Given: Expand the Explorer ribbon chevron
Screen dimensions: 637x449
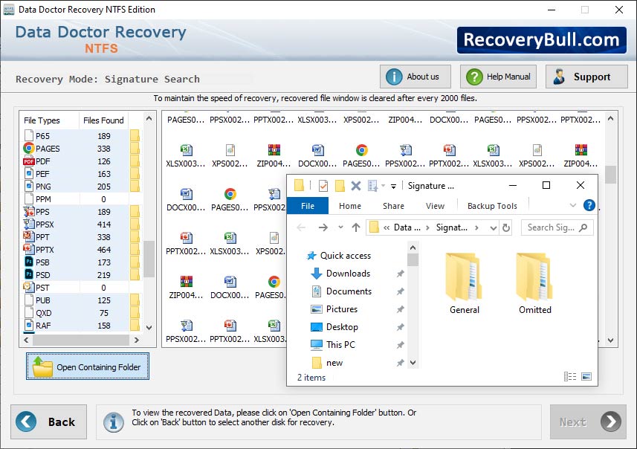Looking at the screenshot, I should pos(573,206).
